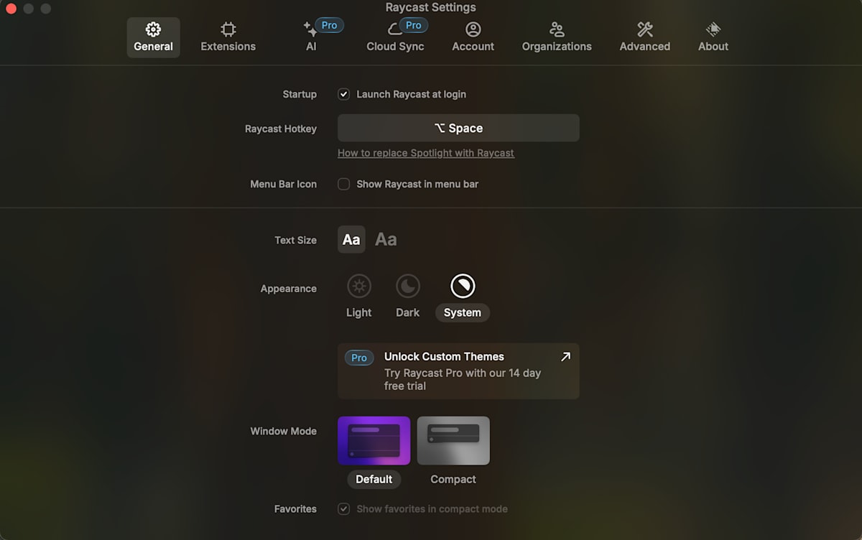Click the ⌥ Space hotkey recorder
The height and width of the screenshot is (540, 862).
458,128
